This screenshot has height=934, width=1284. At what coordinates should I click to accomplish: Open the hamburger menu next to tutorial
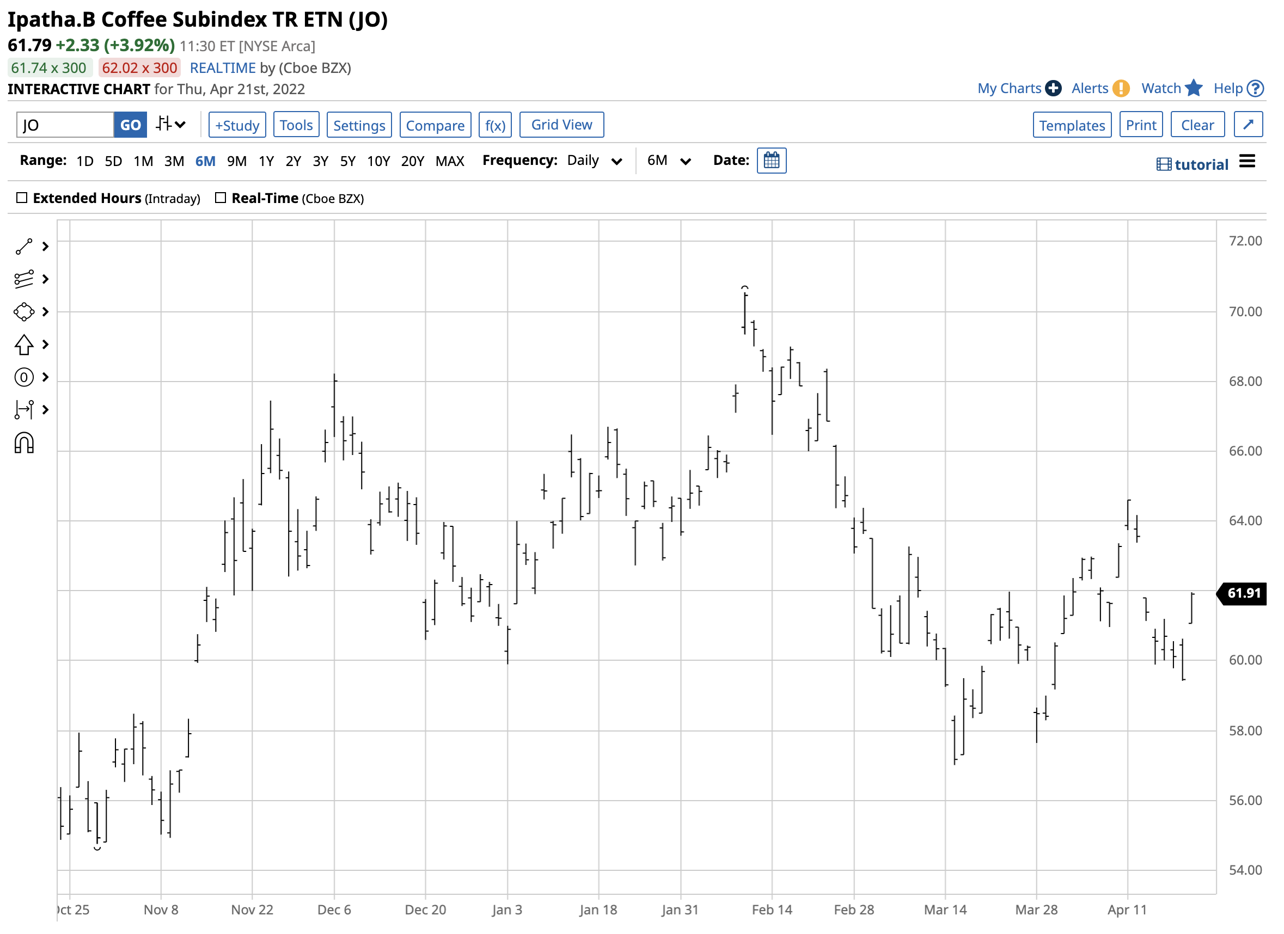tap(1247, 162)
